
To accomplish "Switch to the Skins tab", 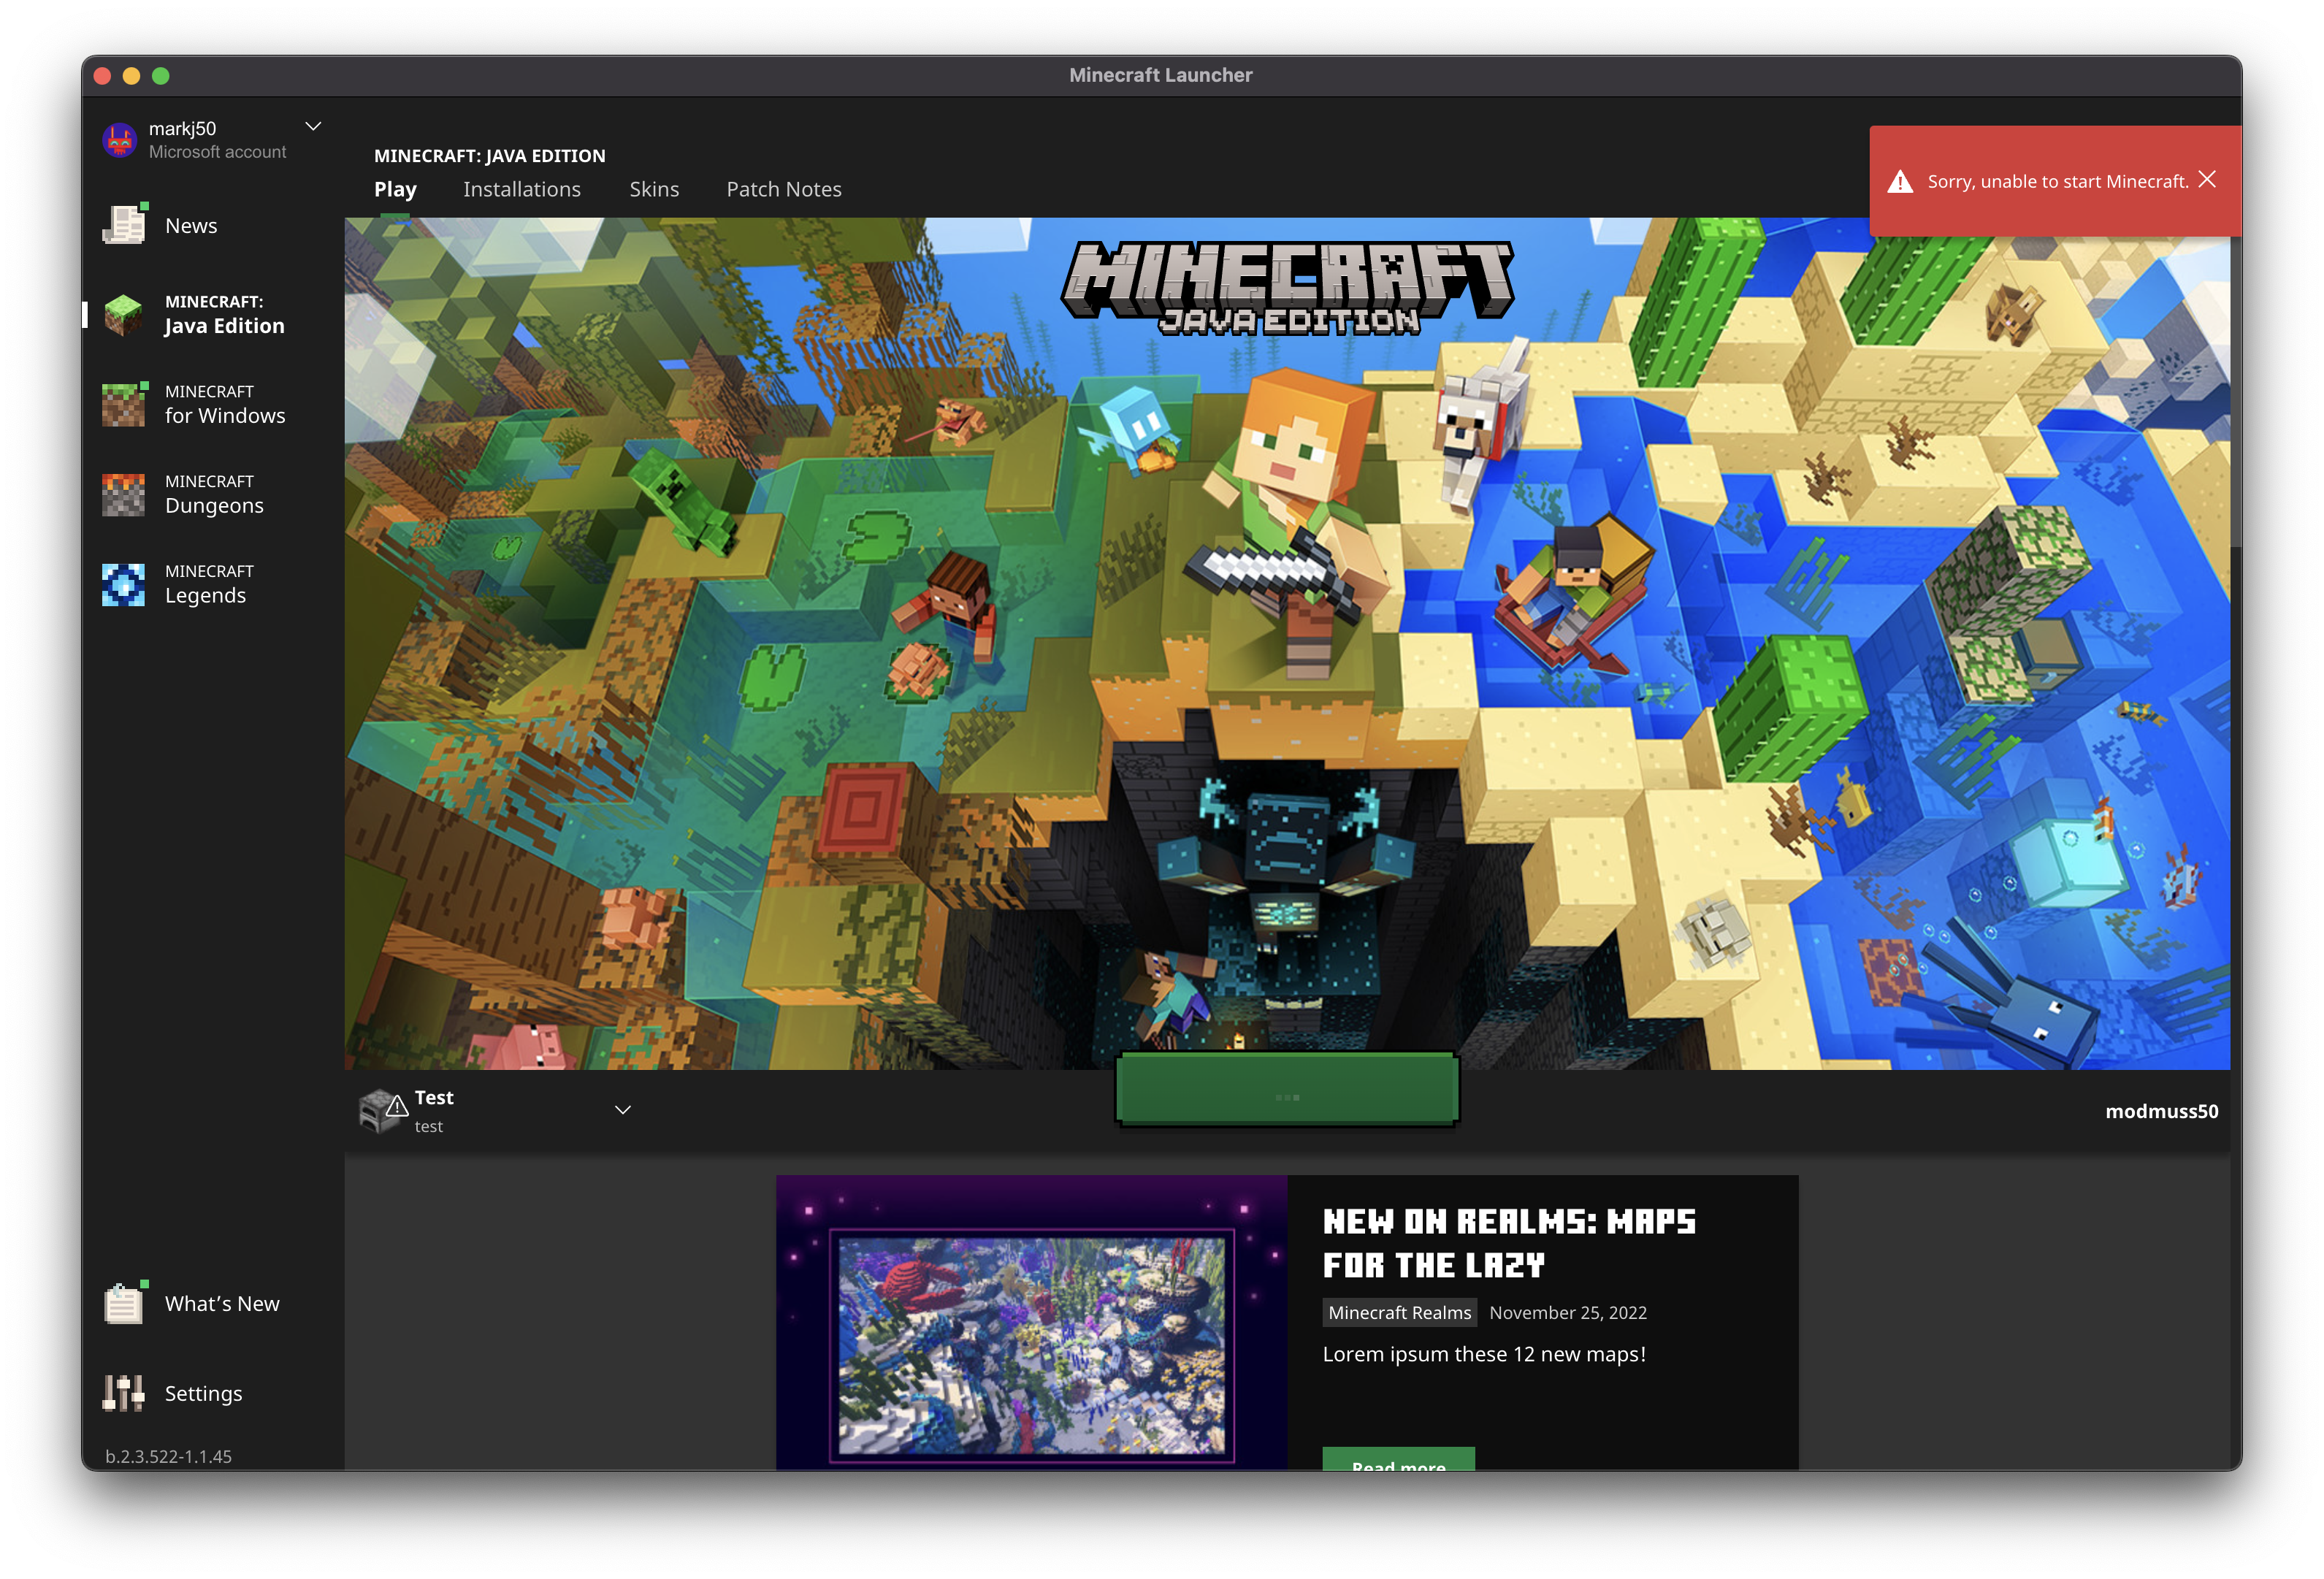I will click(654, 189).
